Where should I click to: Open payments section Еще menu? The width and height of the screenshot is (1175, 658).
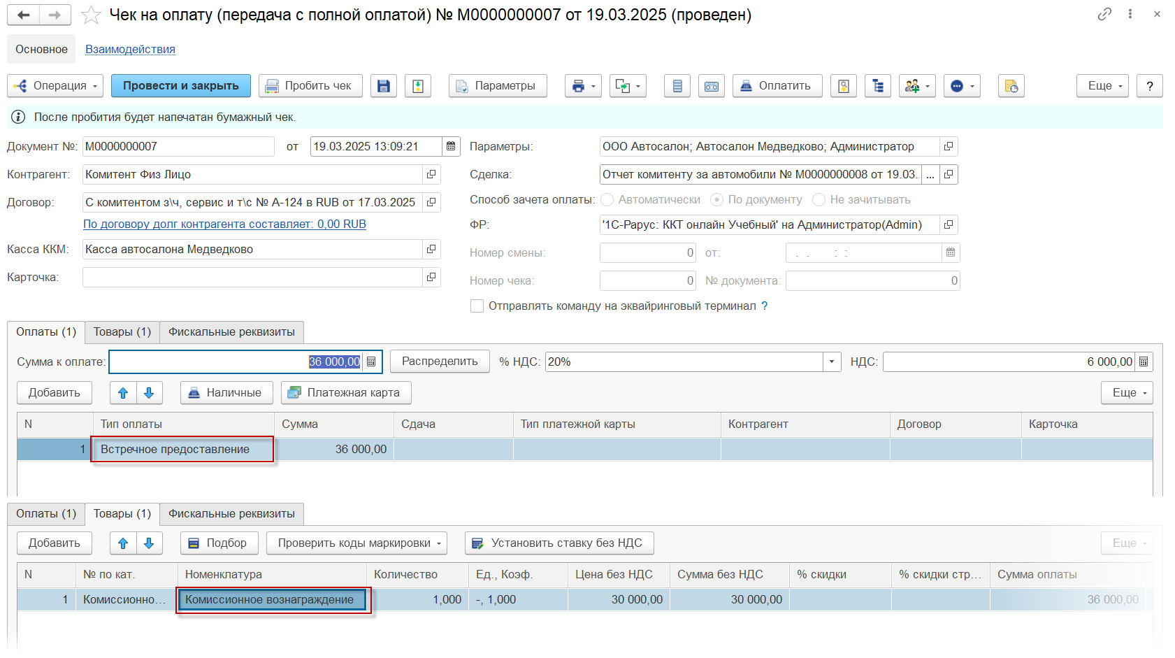1127,393
